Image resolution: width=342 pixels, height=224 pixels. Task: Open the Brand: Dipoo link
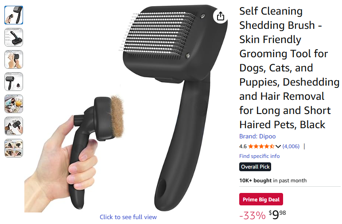257,136
